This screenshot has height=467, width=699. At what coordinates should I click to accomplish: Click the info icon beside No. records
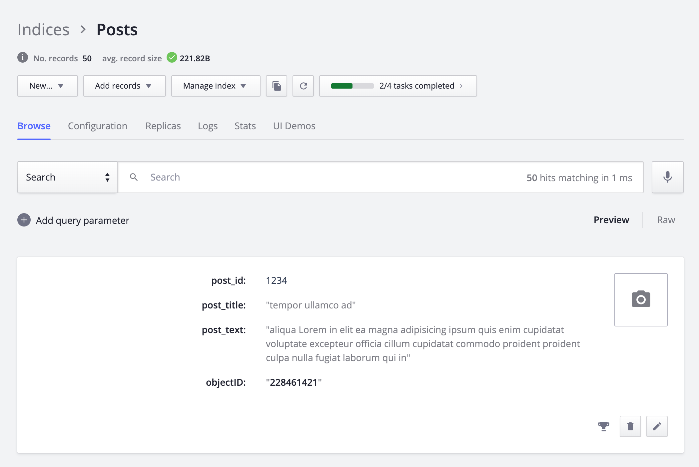click(23, 58)
